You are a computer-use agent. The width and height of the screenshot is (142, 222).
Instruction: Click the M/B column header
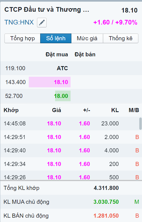[x=134, y=110]
